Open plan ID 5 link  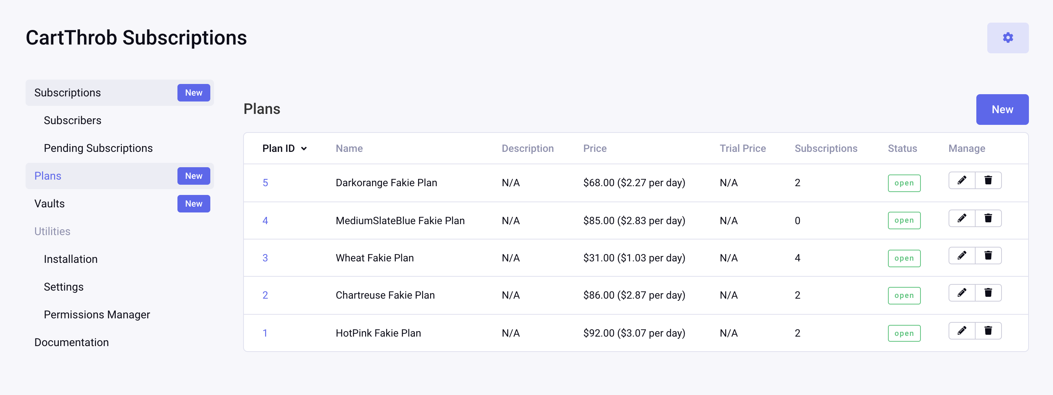[265, 183]
